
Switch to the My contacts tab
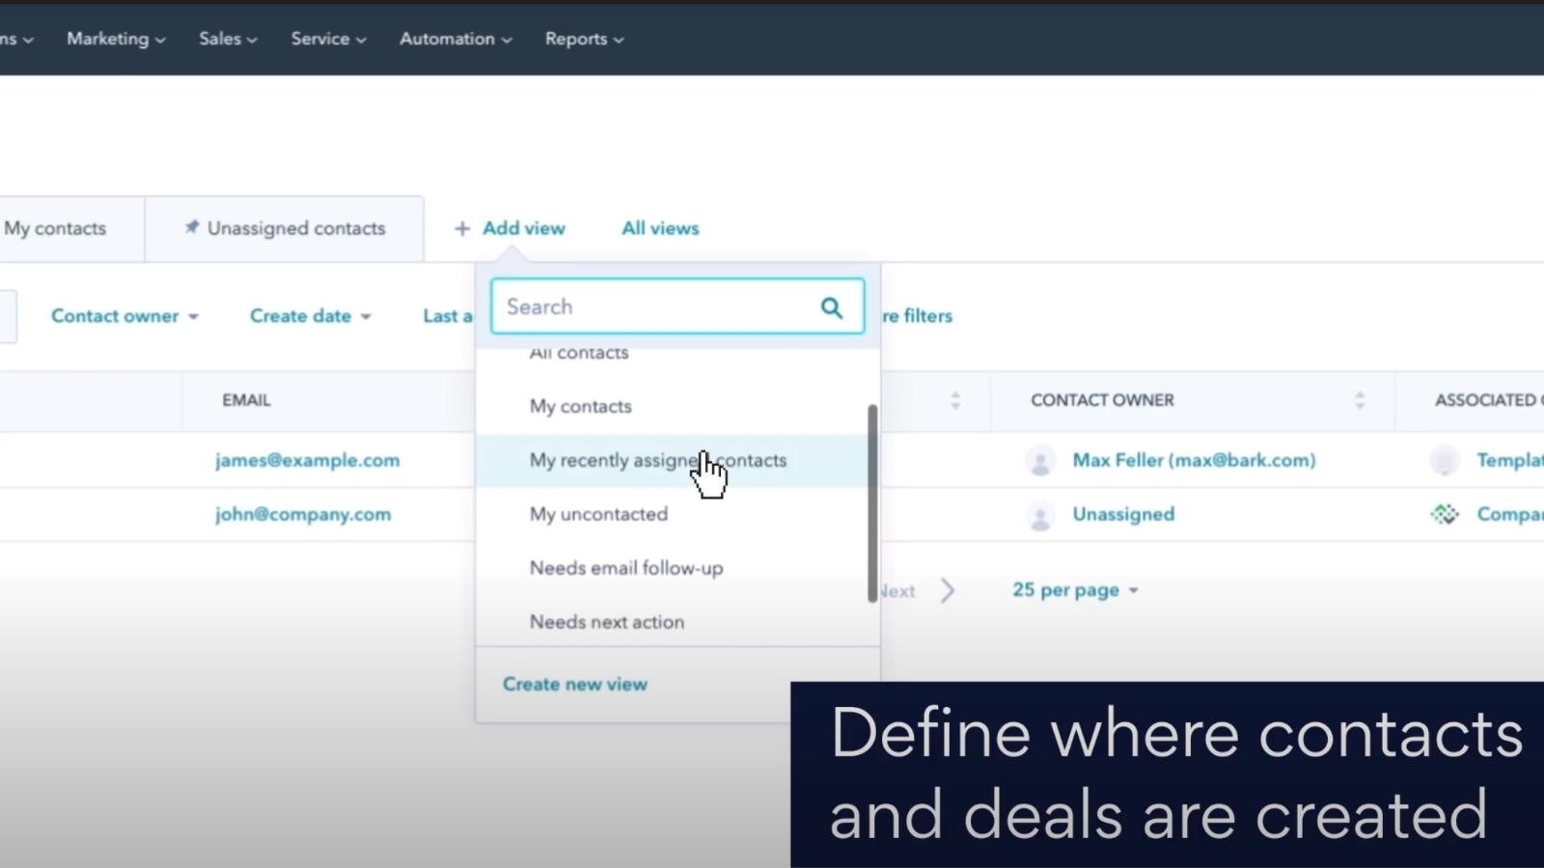55,228
